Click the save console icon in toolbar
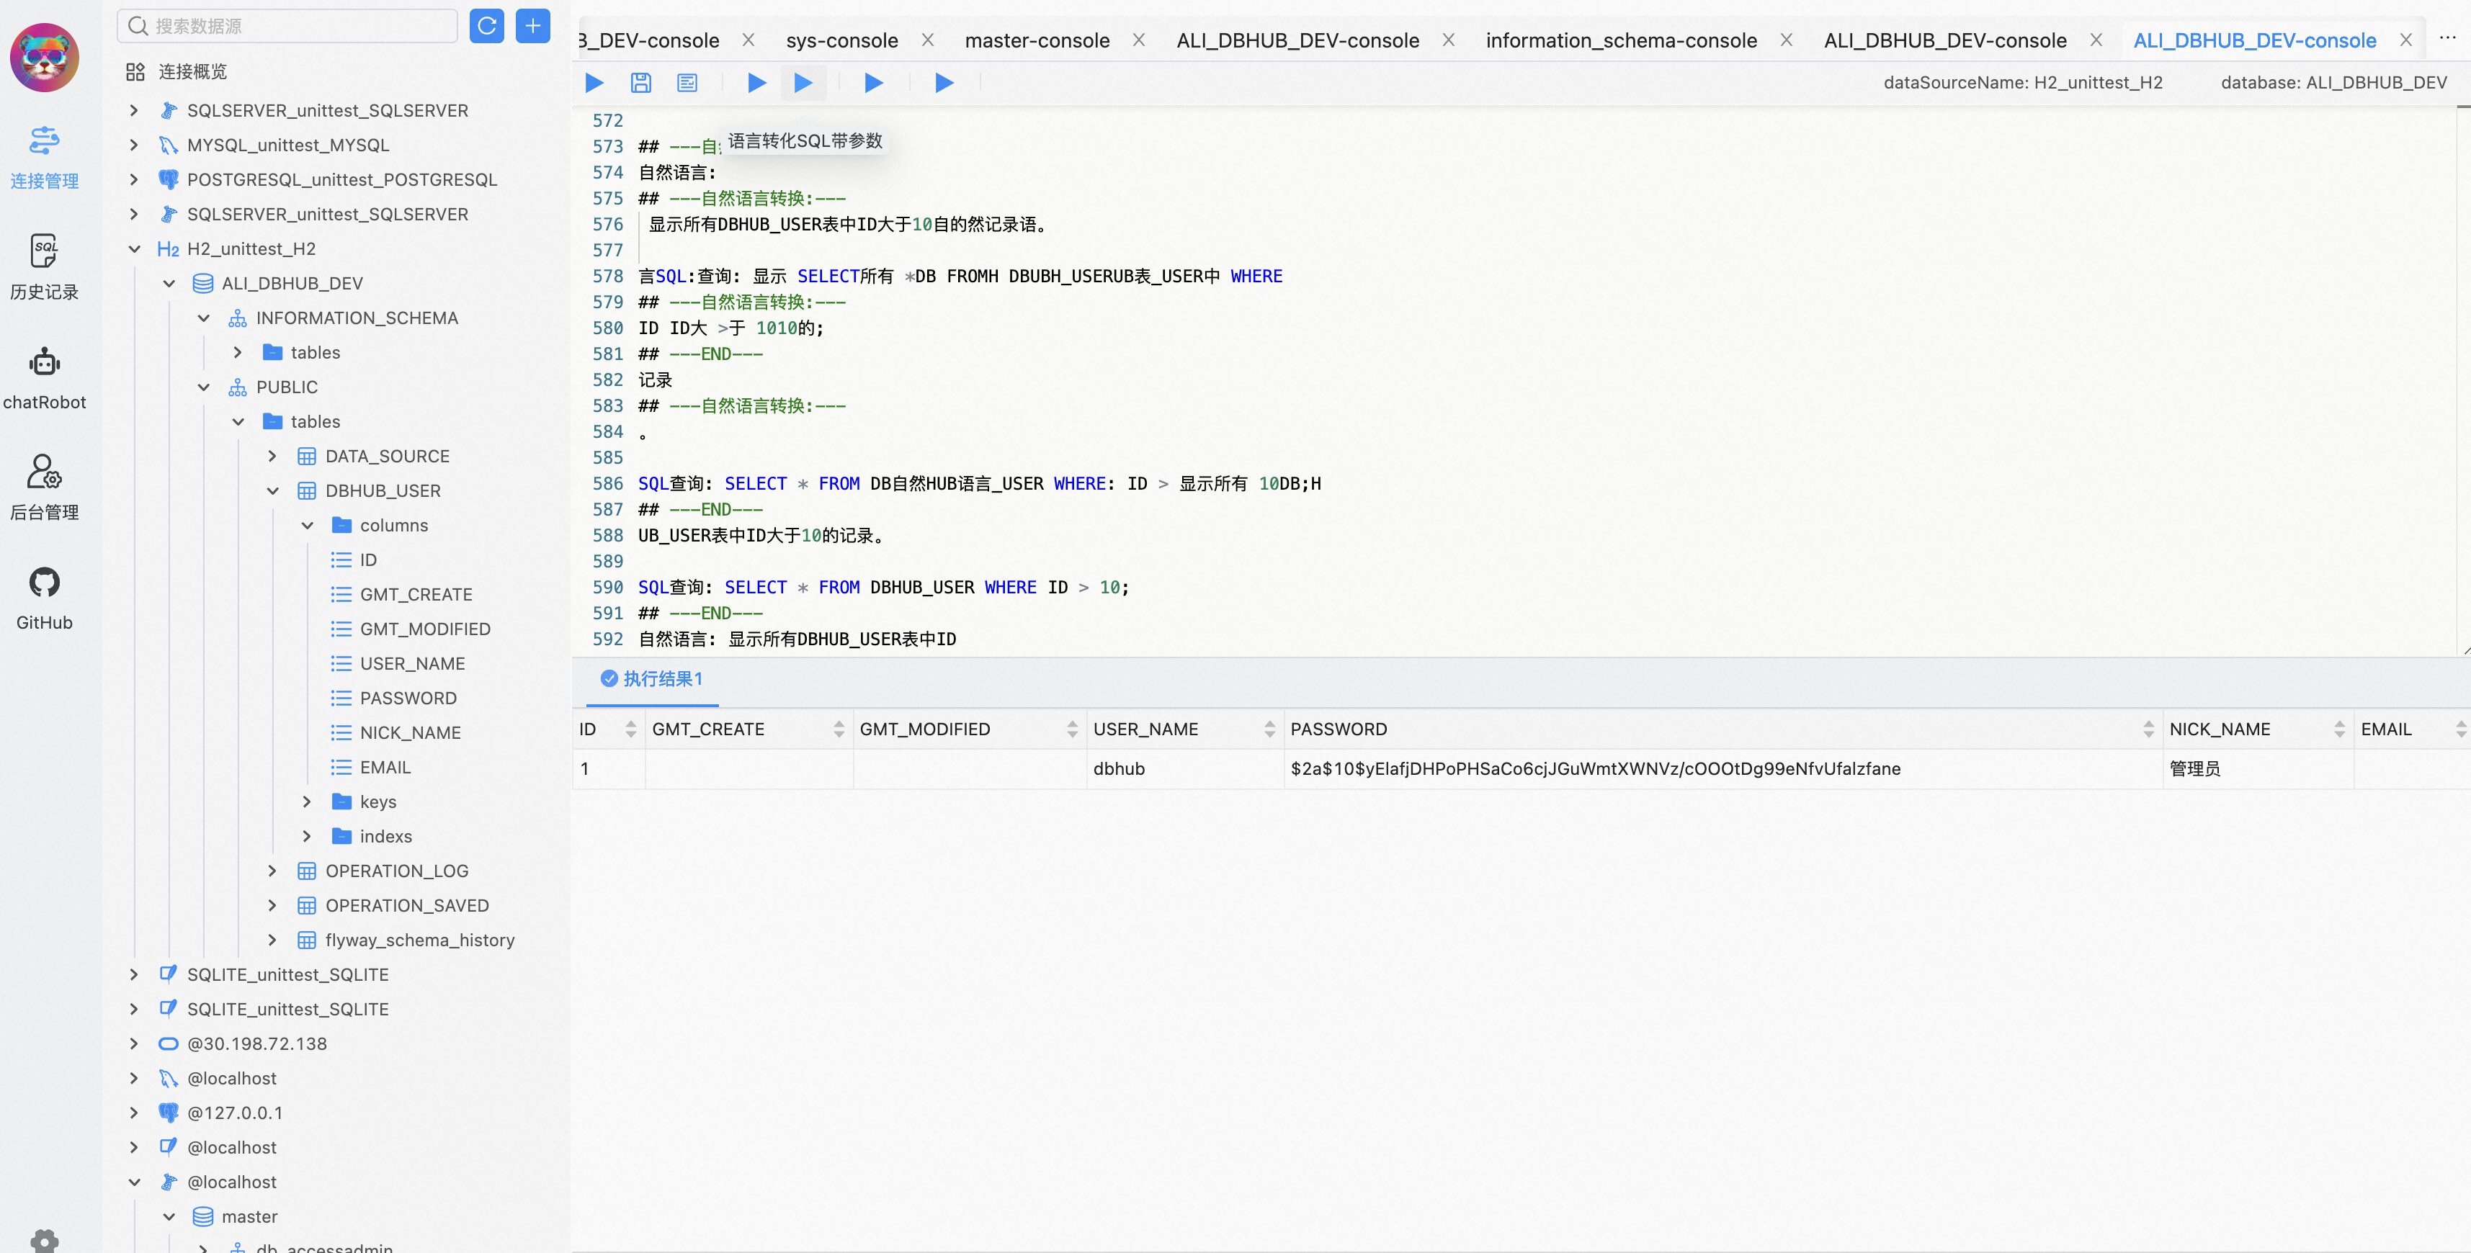 640,82
